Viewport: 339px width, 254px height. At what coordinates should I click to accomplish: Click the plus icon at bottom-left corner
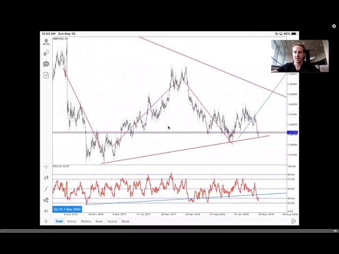click(46, 221)
